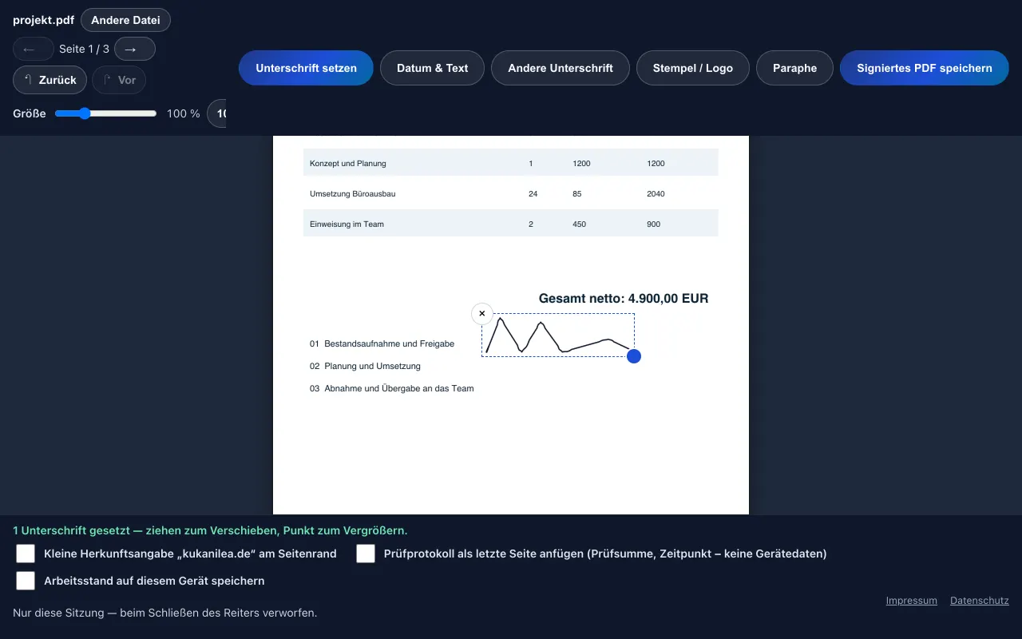Screen dimensions: 1022x639
Task: Save via Signiertes PDF speichern
Action: [925, 68]
